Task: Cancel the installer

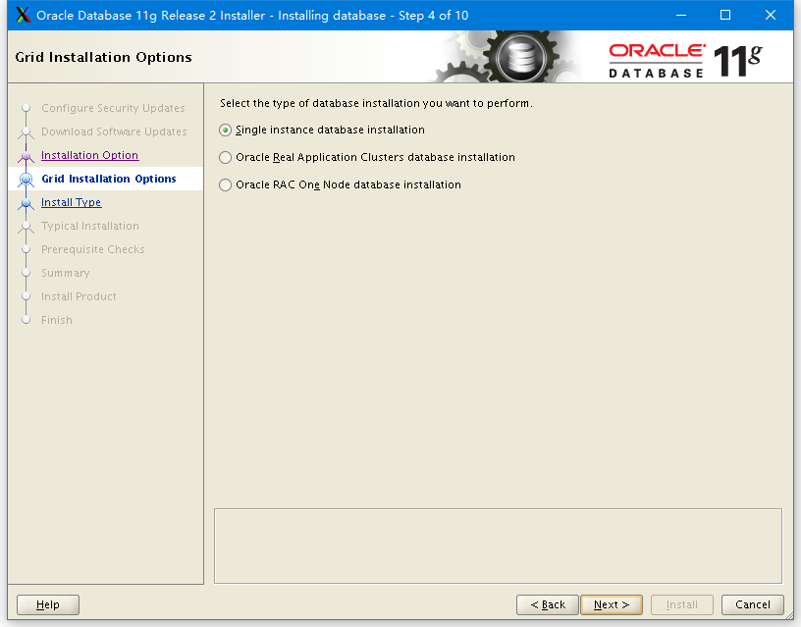Action: click(x=753, y=605)
